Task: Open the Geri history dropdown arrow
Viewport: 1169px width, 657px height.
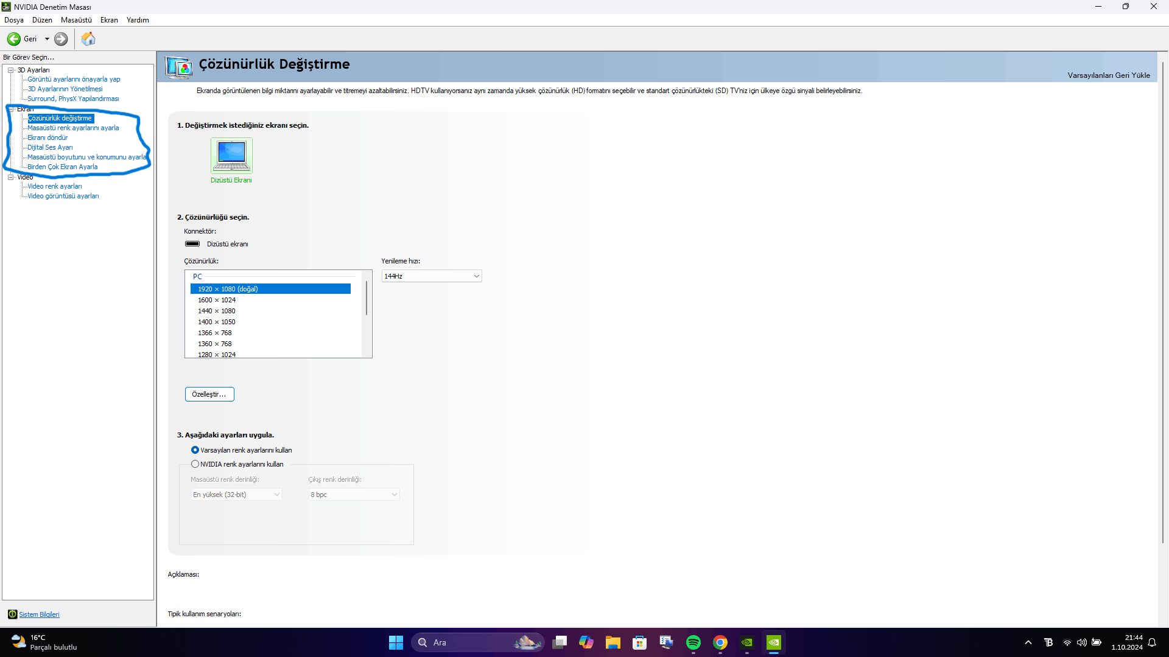Action: coord(47,39)
